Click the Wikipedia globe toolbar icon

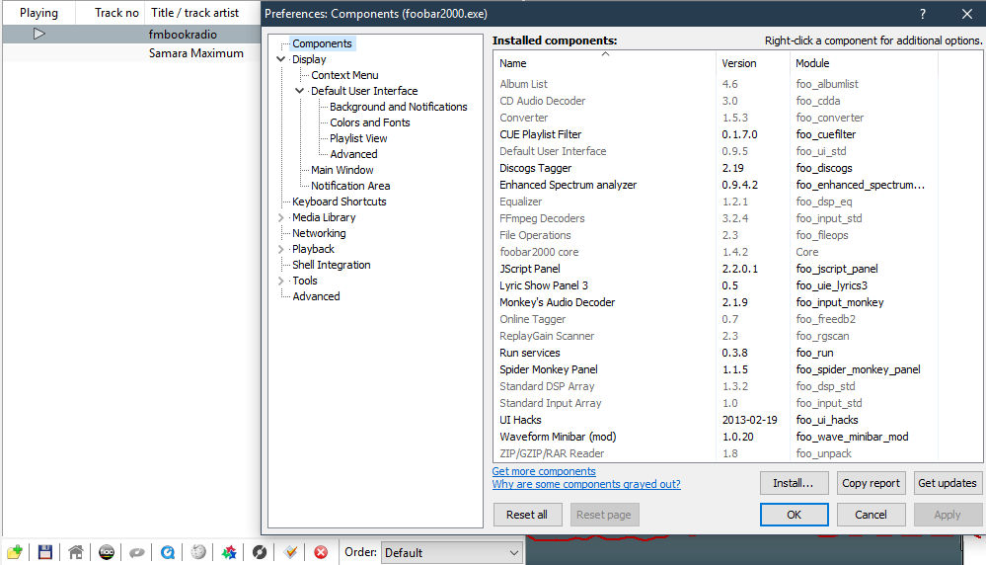pyautogui.click(x=198, y=552)
